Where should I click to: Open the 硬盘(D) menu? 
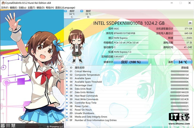(x=40, y=8)
